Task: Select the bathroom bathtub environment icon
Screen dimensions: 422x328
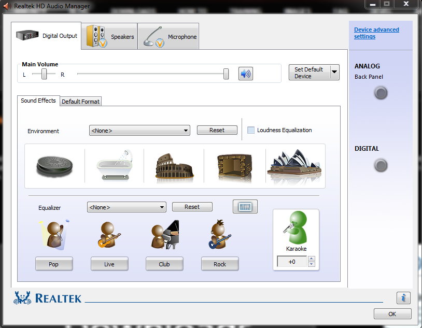Action: [115, 165]
